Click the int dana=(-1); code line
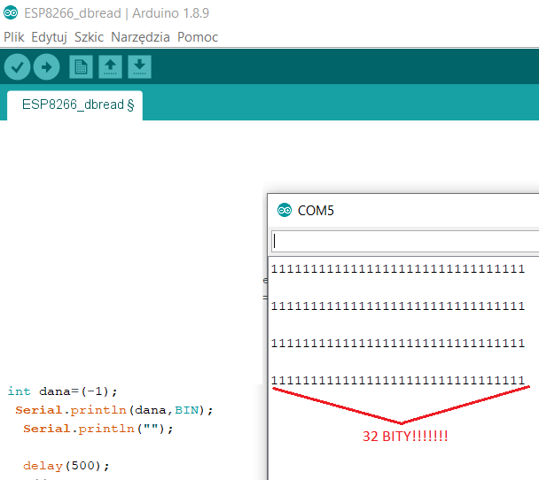 coord(63,391)
